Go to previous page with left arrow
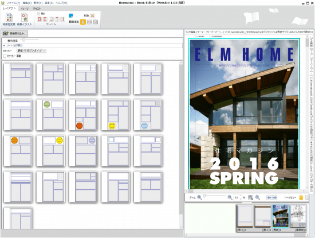Viewport: 315px width, 238px height. 269,197
